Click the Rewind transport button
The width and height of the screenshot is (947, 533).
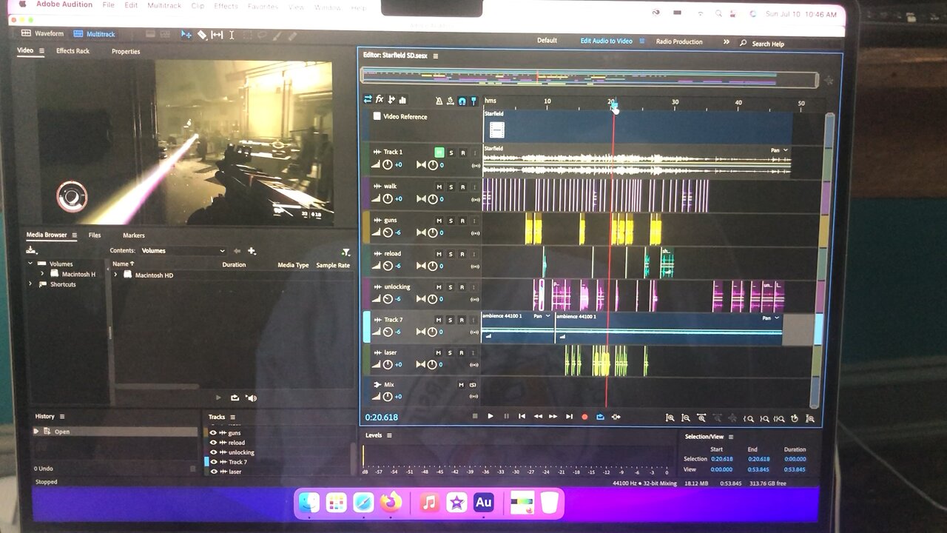[x=538, y=416]
